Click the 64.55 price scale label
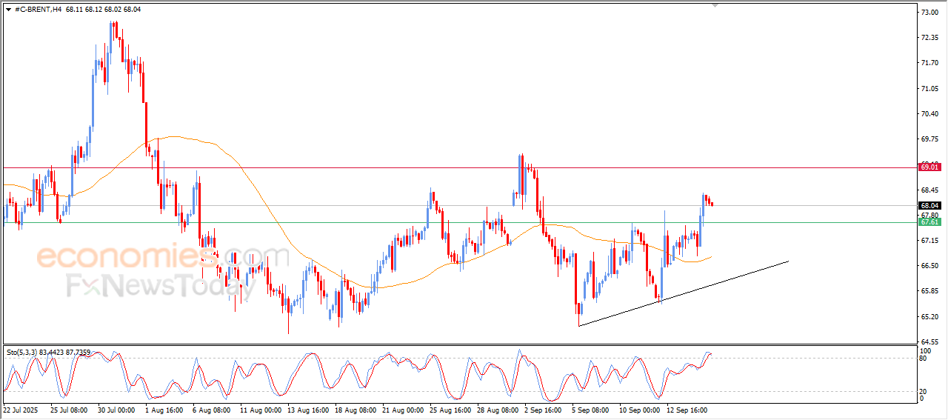 tap(930, 342)
